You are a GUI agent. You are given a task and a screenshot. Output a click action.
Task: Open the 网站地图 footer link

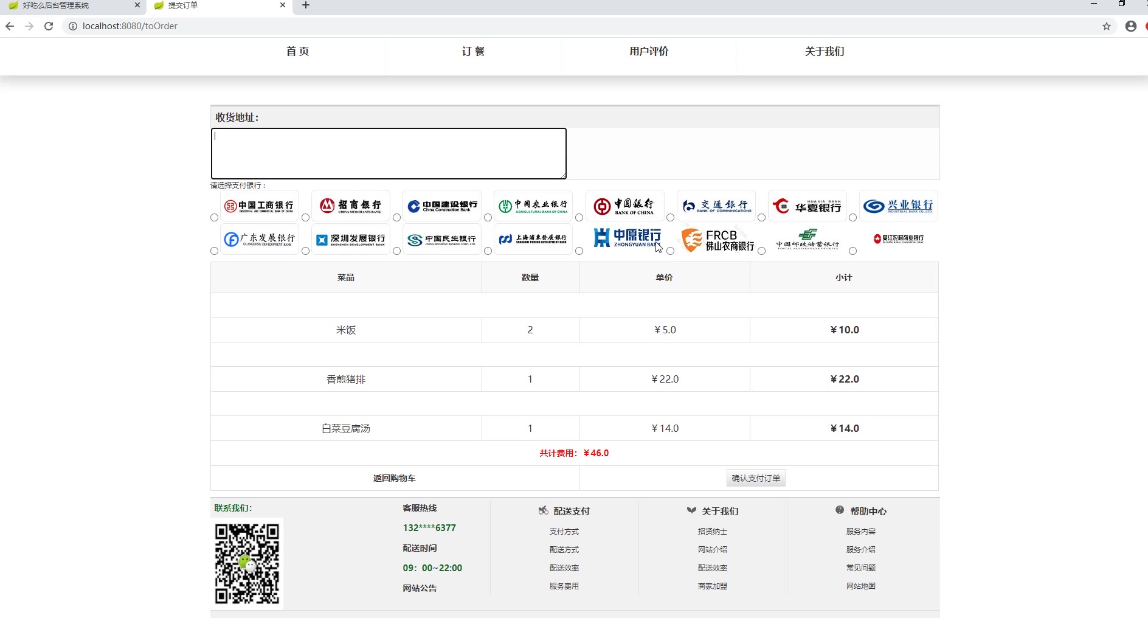pos(861,586)
